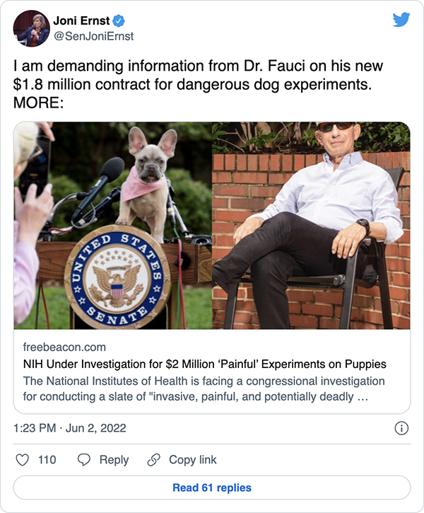Image resolution: width=424 pixels, height=513 pixels.
Task: Click the chain link icon
Action: pos(153,460)
